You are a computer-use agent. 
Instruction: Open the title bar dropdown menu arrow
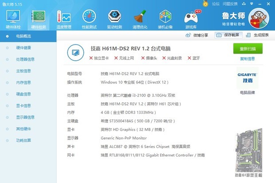coord(251,4)
